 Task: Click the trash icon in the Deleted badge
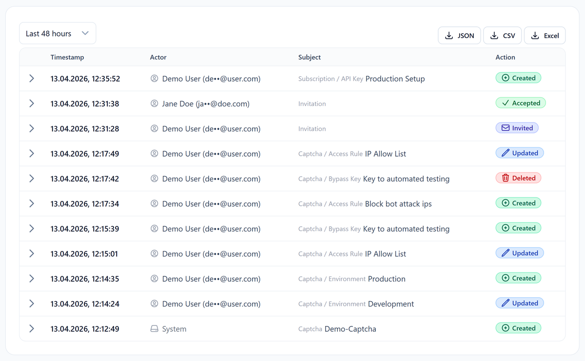[506, 178]
